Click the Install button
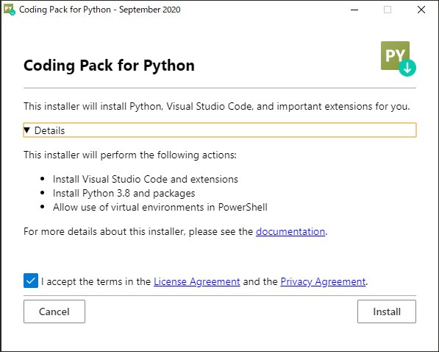This screenshot has width=439, height=352. point(387,311)
